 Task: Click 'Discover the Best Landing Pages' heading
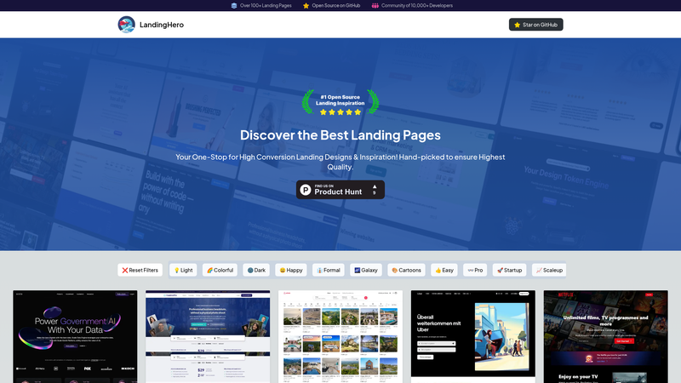[340, 135]
